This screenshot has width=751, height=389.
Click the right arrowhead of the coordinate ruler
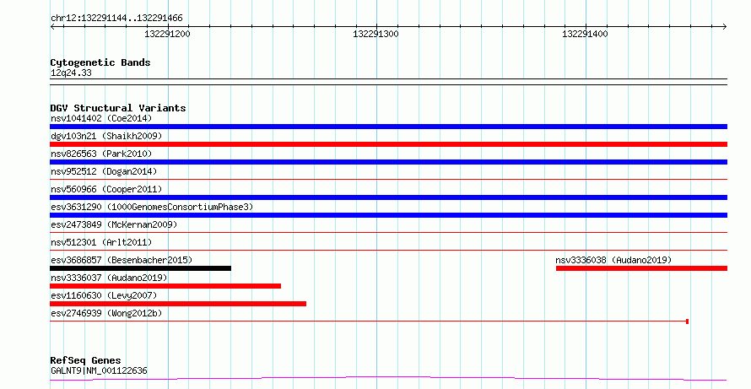(725, 26)
